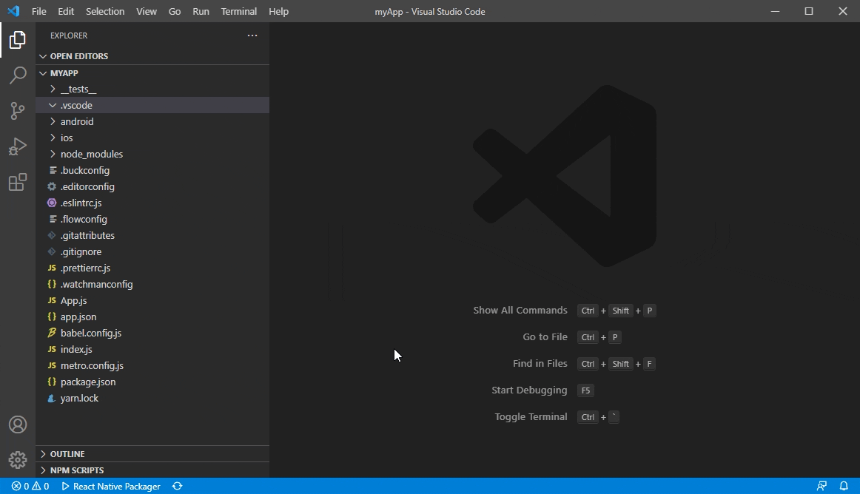Collapse the OPEN EDITORS section

tap(78, 55)
